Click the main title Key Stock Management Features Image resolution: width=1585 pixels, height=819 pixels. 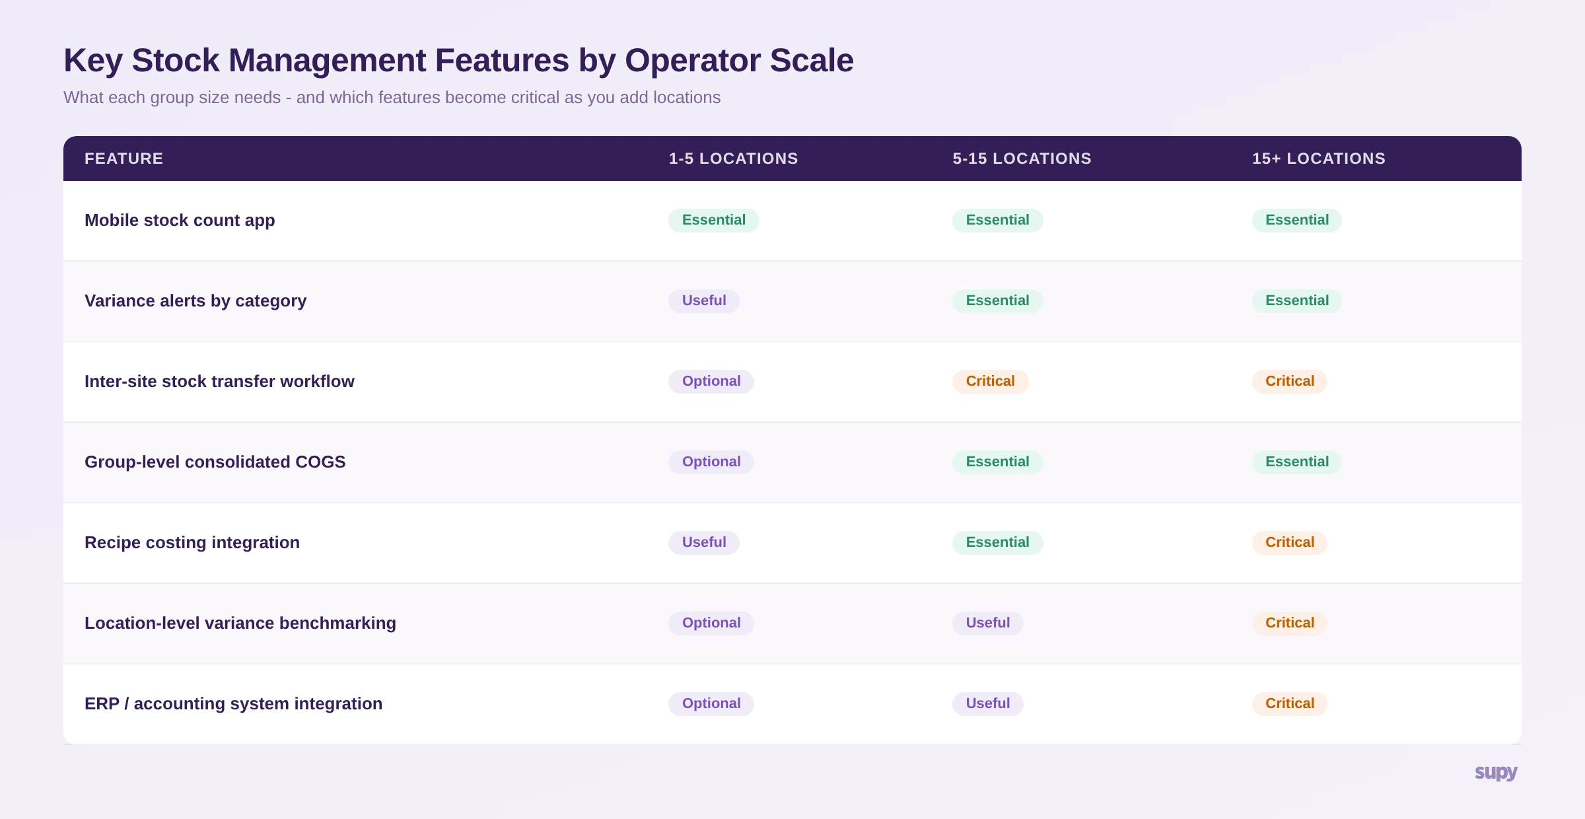[x=458, y=60]
